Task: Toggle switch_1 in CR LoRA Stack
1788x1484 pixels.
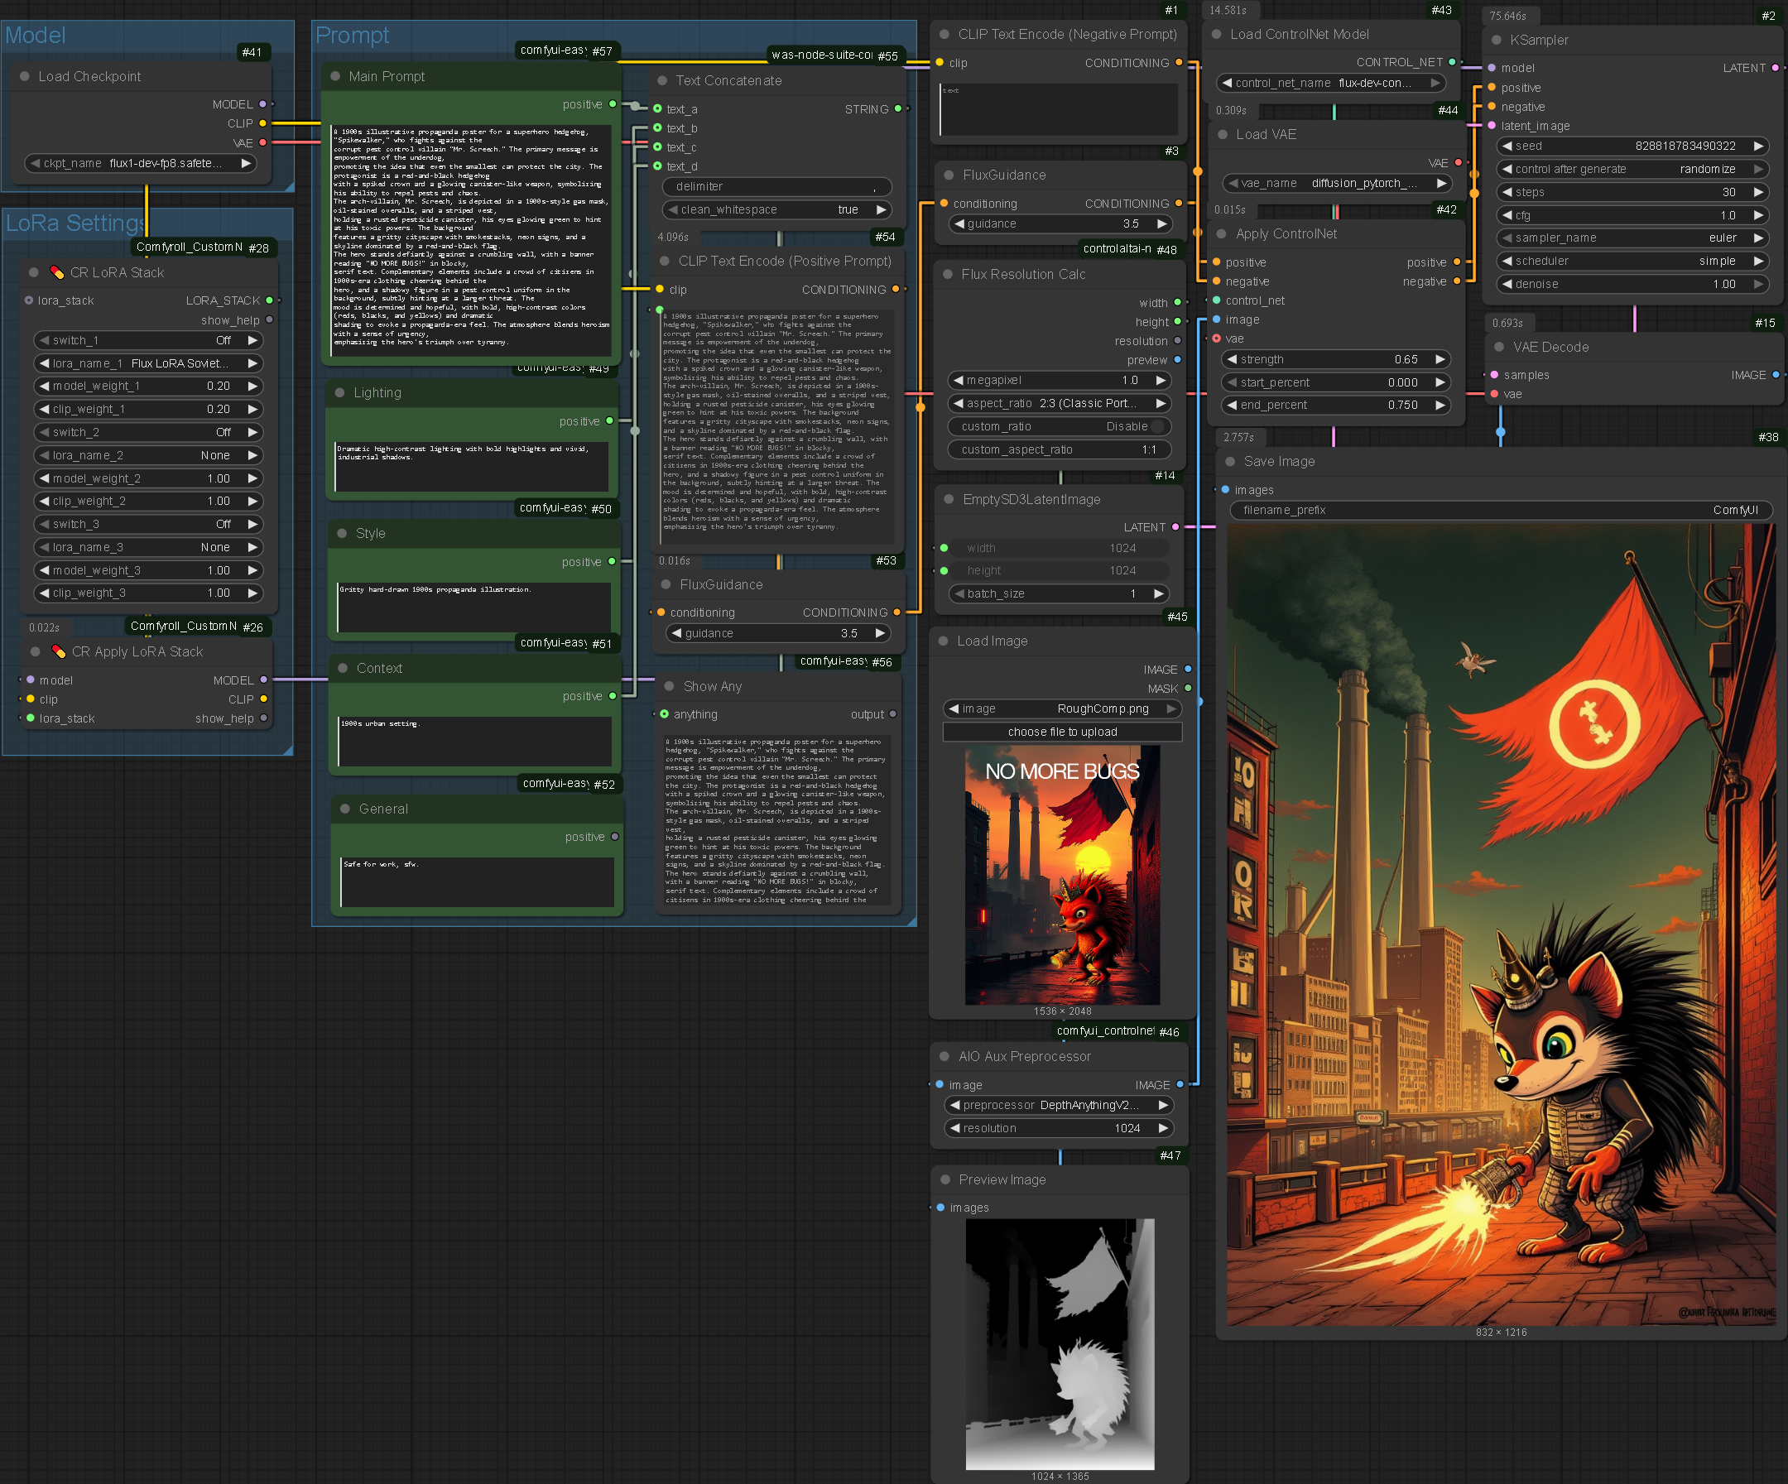Action: tap(148, 340)
